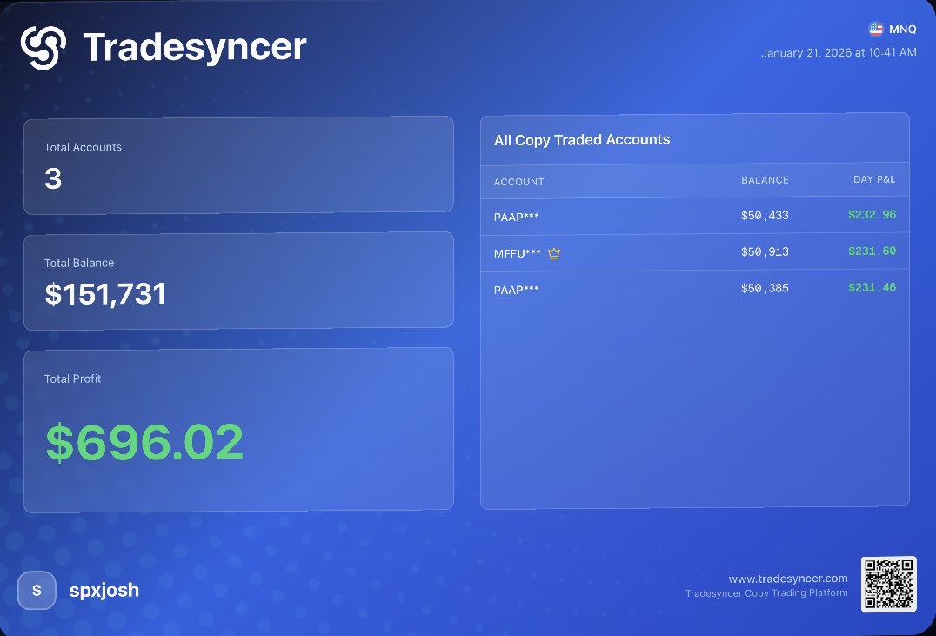Click the PAAP*** account with $50,385 balance

(x=517, y=290)
